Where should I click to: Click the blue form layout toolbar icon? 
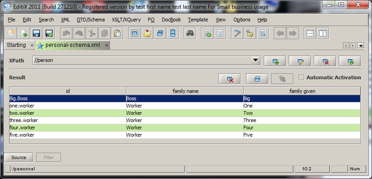click(263, 33)
